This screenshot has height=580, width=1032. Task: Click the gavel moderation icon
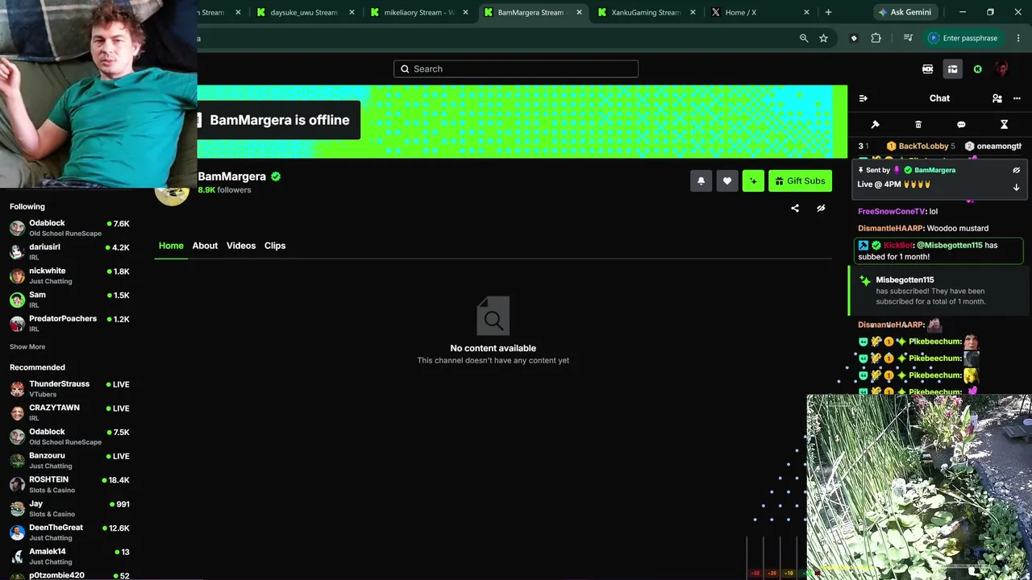[876, 125]
